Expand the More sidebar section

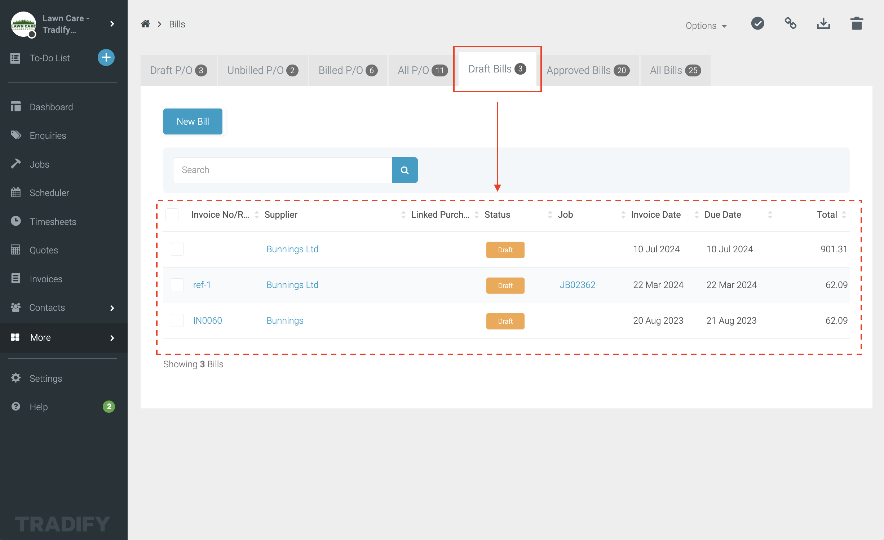40,337
